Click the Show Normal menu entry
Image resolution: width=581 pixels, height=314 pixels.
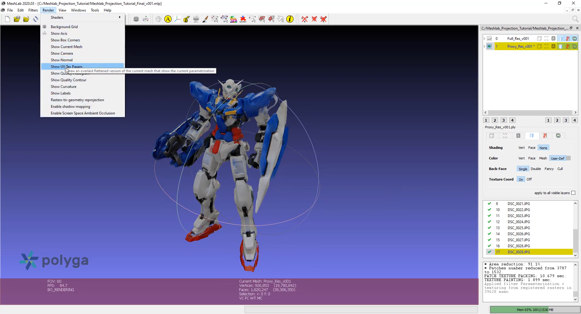point(82,60)
